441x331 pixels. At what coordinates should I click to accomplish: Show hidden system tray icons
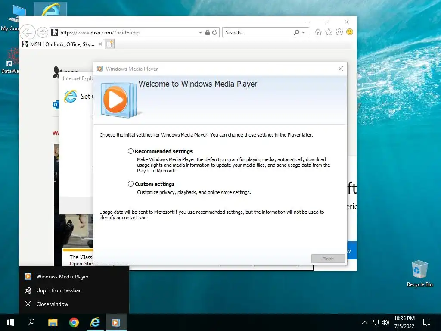pos(364,322)
